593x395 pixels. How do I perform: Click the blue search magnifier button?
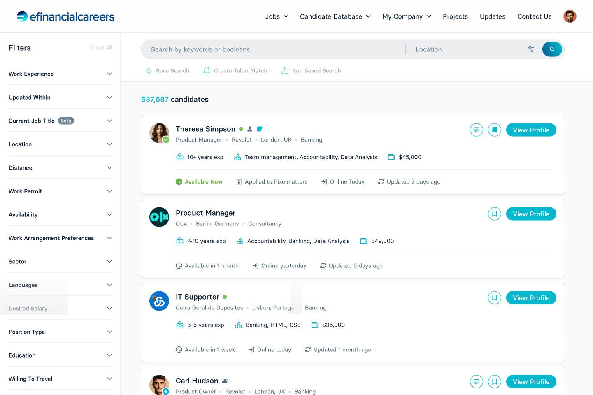tap(552, 49)
